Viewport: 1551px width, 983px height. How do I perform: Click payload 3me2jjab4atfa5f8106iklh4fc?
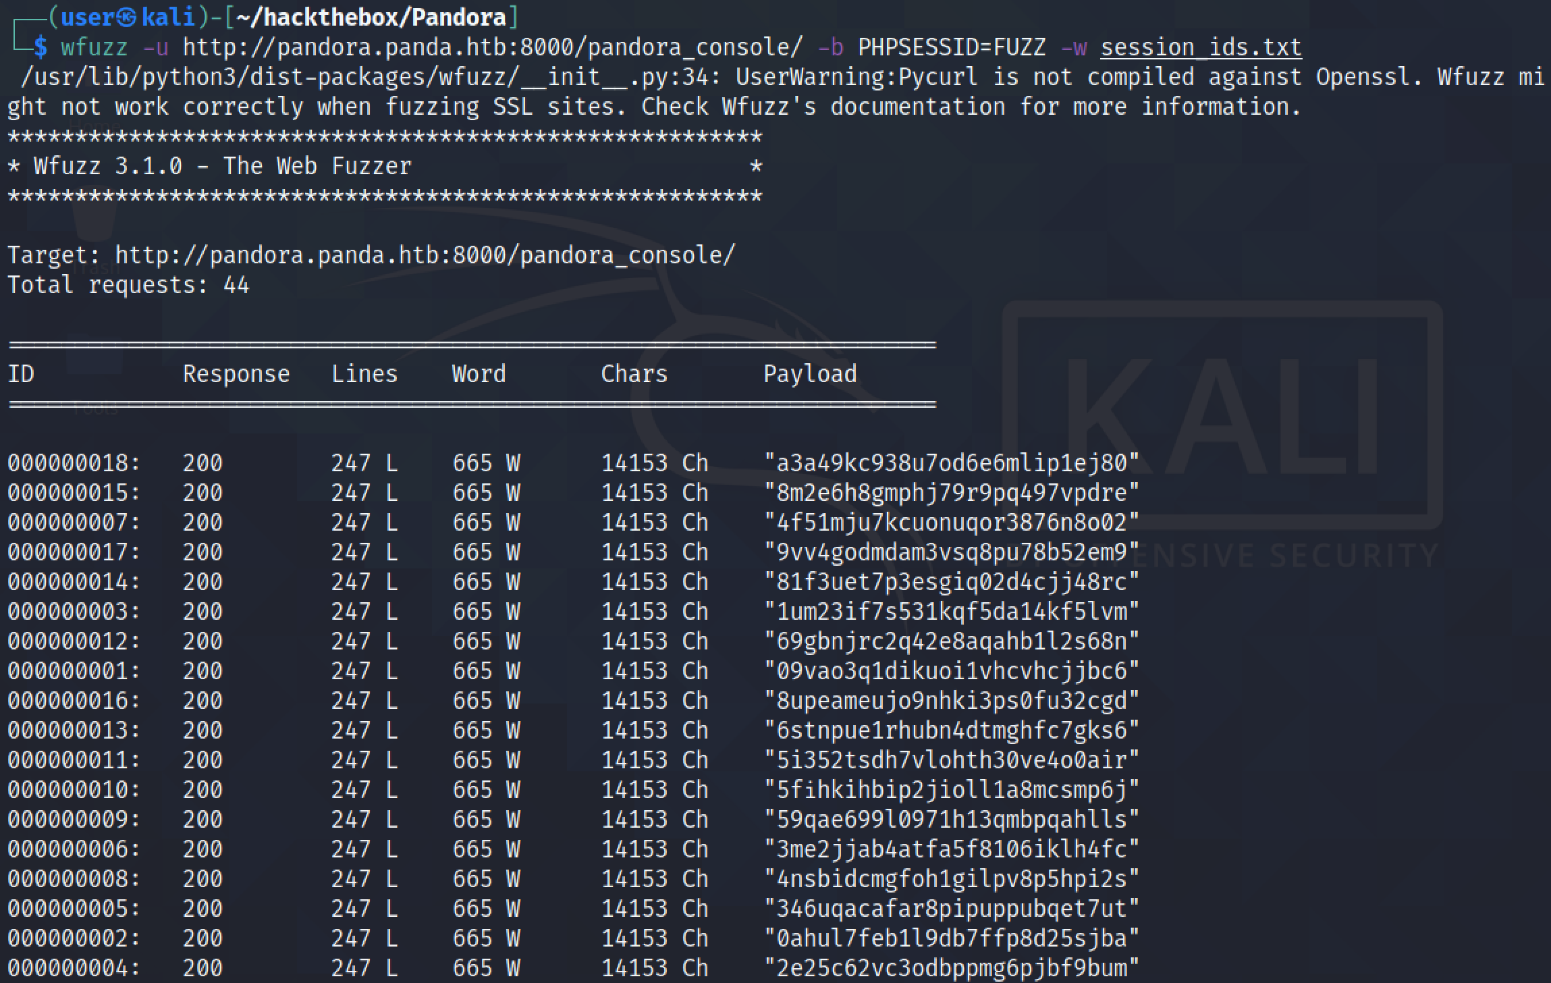tap(952, 849)
